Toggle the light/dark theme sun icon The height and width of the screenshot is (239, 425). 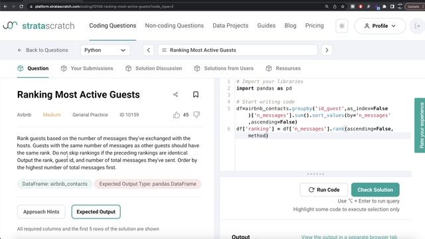click(342, 26)
